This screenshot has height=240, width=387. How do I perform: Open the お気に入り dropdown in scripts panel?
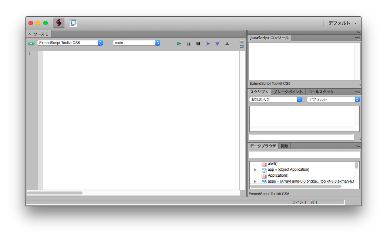(276, 99)
